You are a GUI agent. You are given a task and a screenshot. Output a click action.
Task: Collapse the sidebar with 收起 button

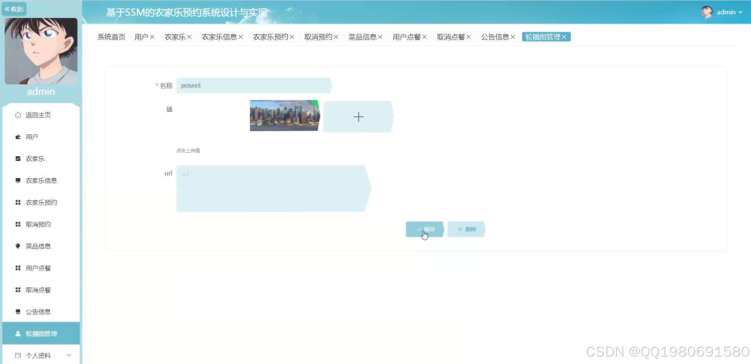[x=14, y=9]
